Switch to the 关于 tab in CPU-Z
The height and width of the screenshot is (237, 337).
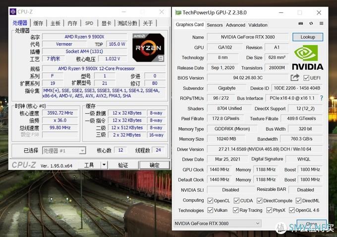(148, 23)
